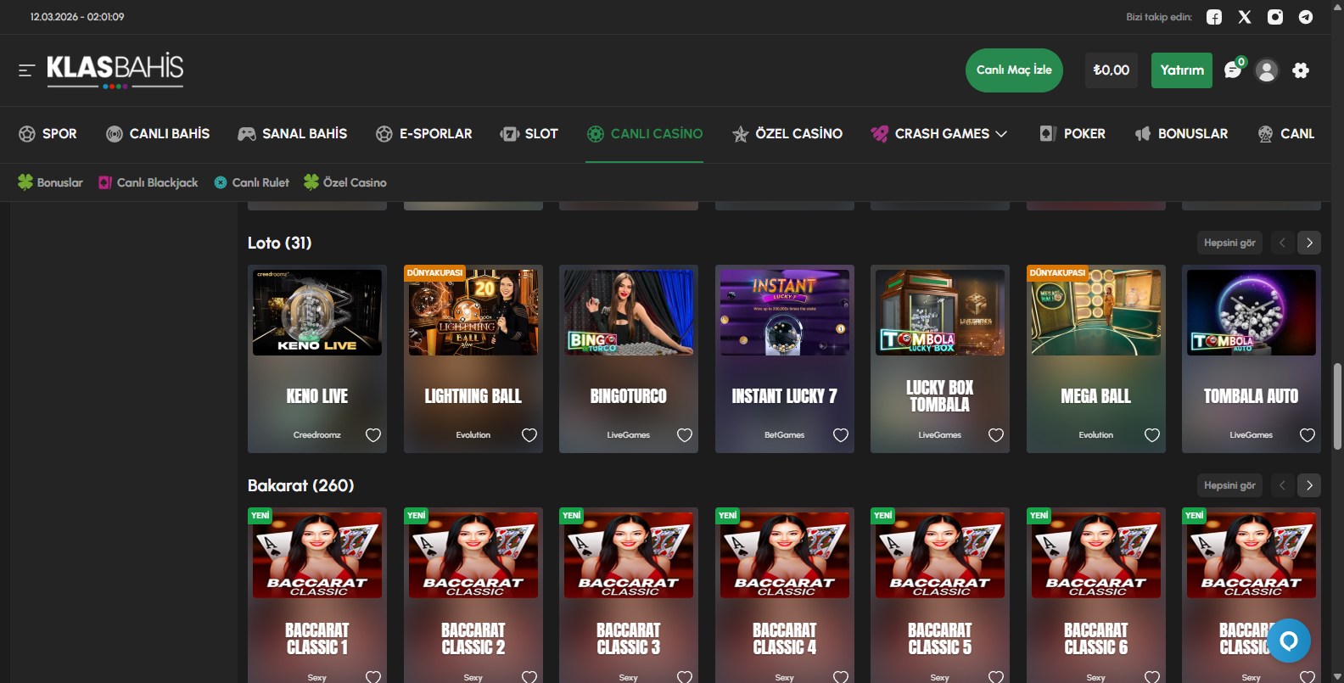1344x683 pixels.
Task: Open the Lightning Ball game thumbnail
Action: pos(473,312)
